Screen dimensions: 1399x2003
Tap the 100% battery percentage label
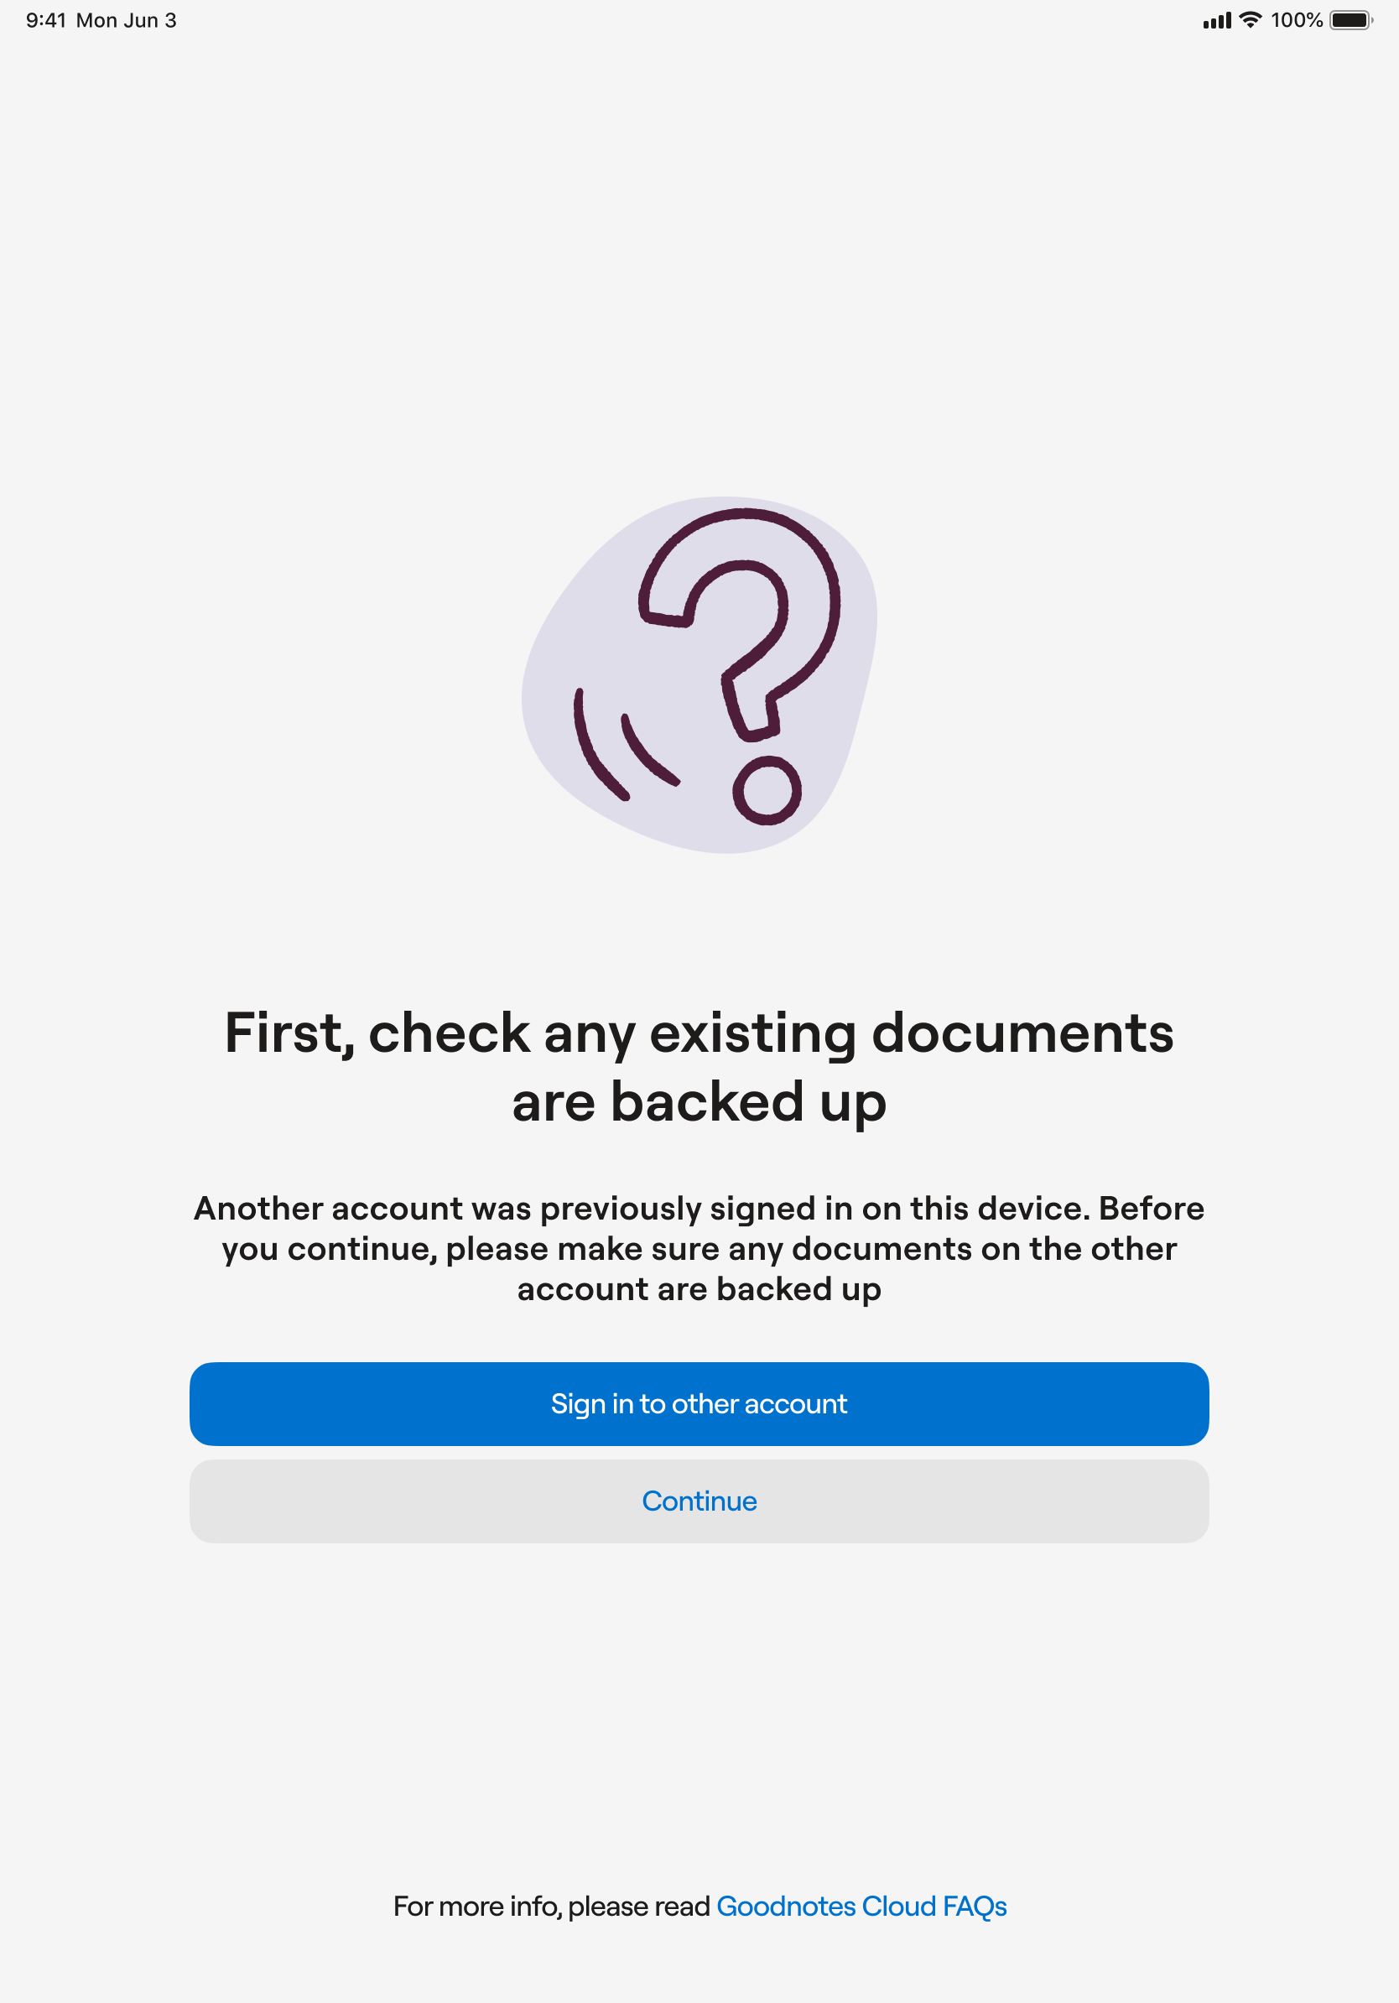pyautogui.click(x=1296, y=20)
